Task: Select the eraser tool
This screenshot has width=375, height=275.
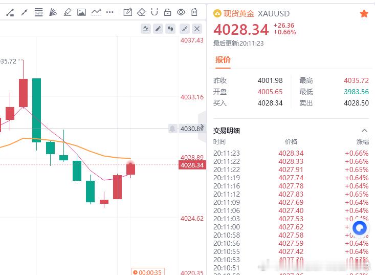Action: pos(141,12)
